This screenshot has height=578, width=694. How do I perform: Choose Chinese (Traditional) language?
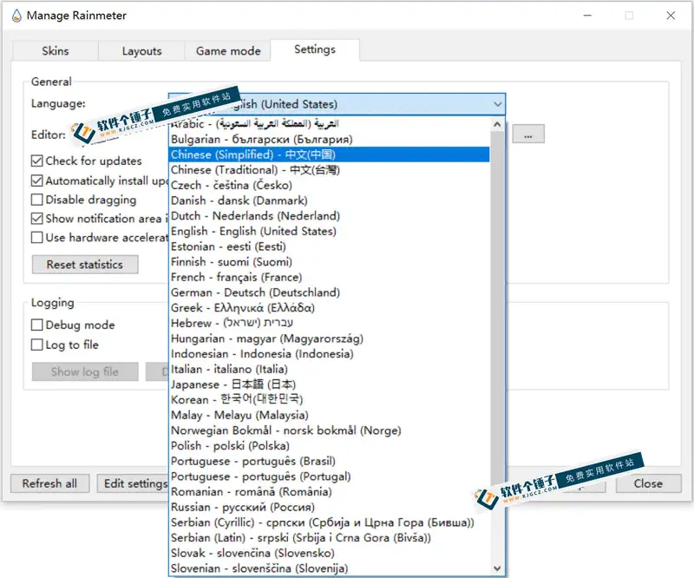[330, 170]
